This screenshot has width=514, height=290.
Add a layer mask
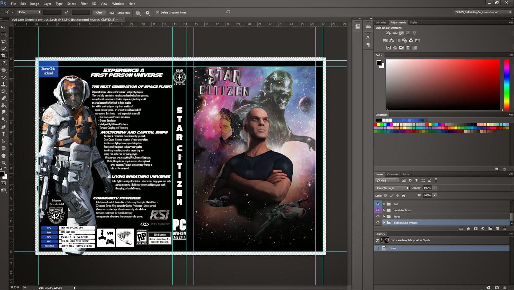(x=476, y=229)
